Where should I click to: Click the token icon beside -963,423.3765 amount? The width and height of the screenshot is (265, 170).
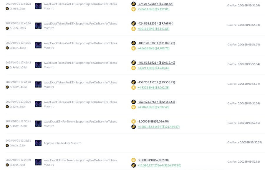point(133,102)
